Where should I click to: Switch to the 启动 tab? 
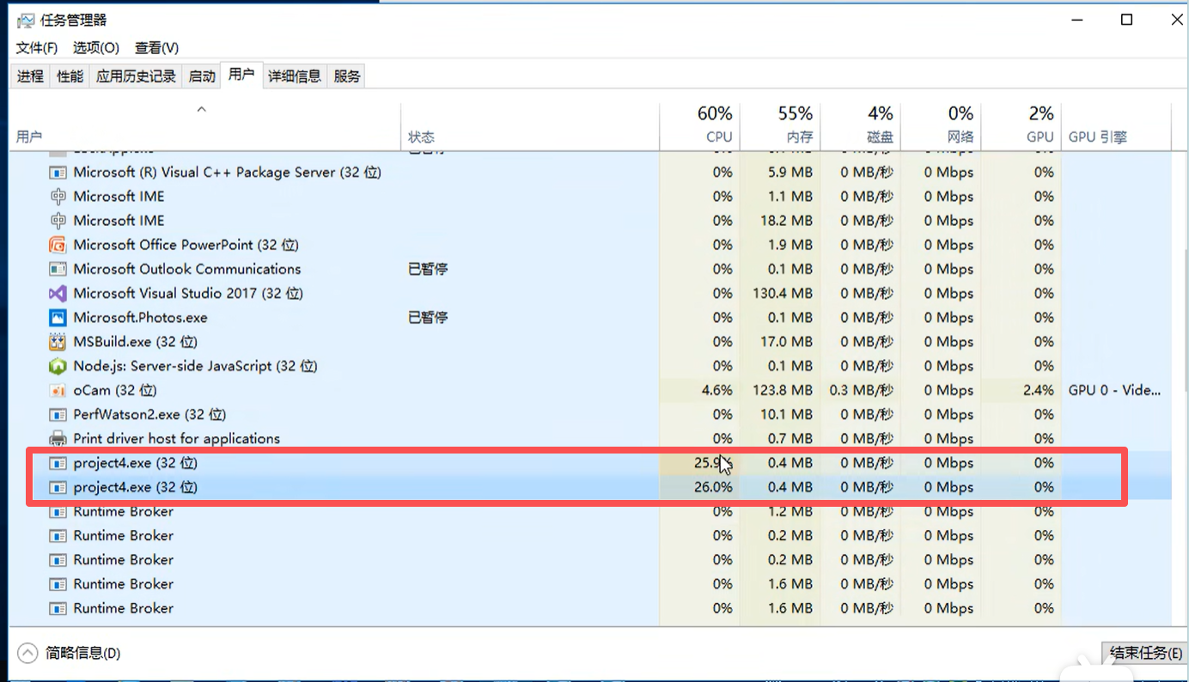[202, 76]
